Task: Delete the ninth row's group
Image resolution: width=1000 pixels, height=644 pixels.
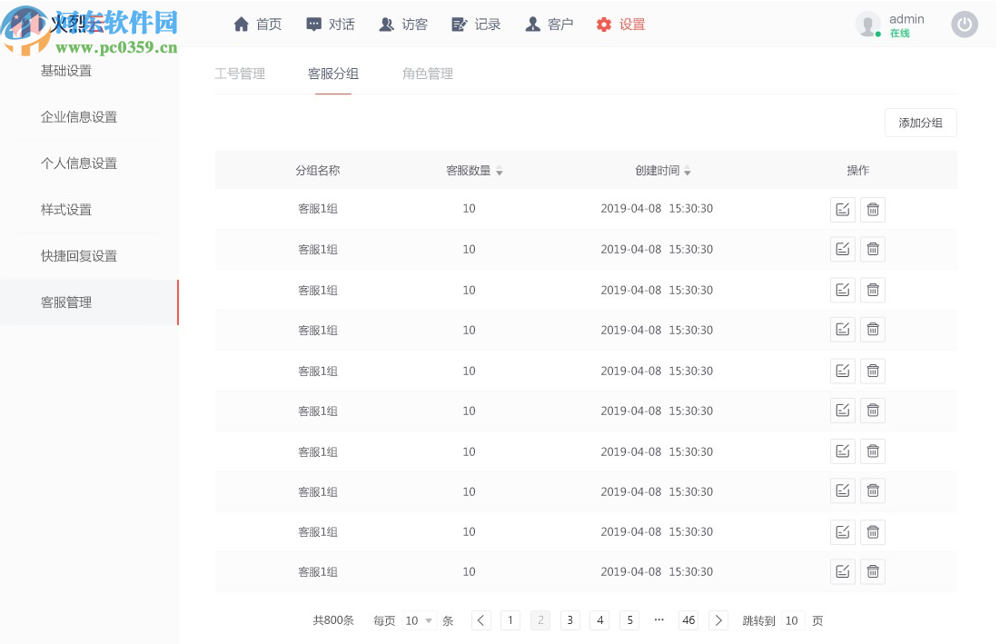Action: tap(873, 531)
